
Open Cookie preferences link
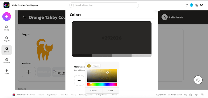point(101,95)
